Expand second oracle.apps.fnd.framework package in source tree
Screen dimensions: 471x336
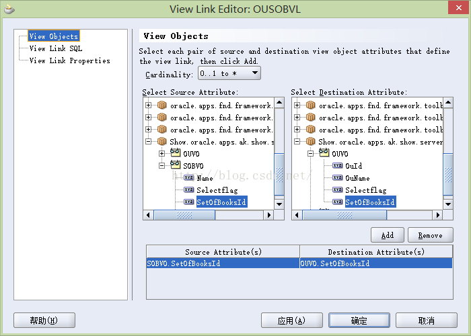point(148,117)
